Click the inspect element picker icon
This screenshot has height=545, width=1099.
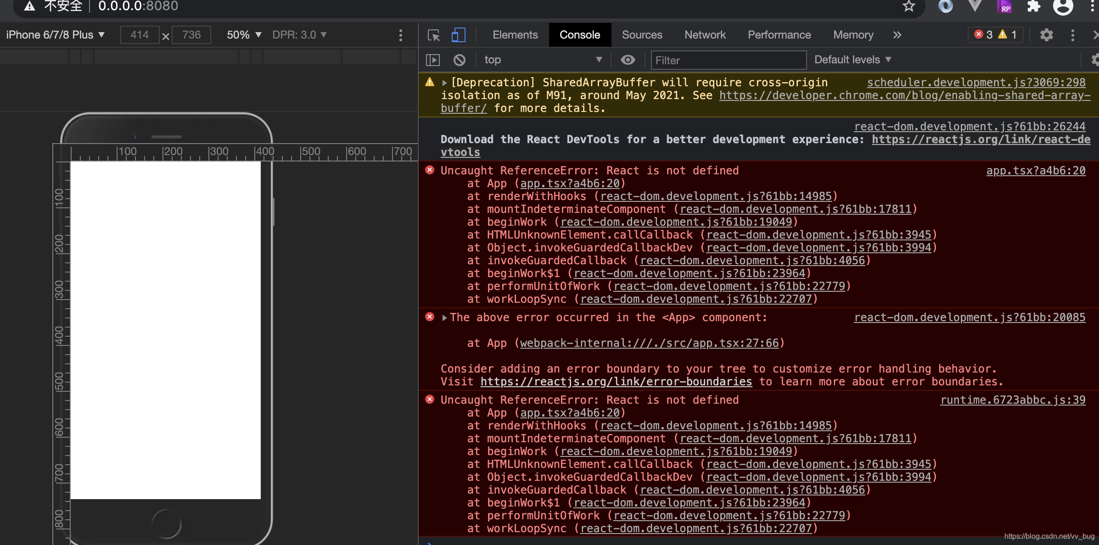(x=433, y=35)
